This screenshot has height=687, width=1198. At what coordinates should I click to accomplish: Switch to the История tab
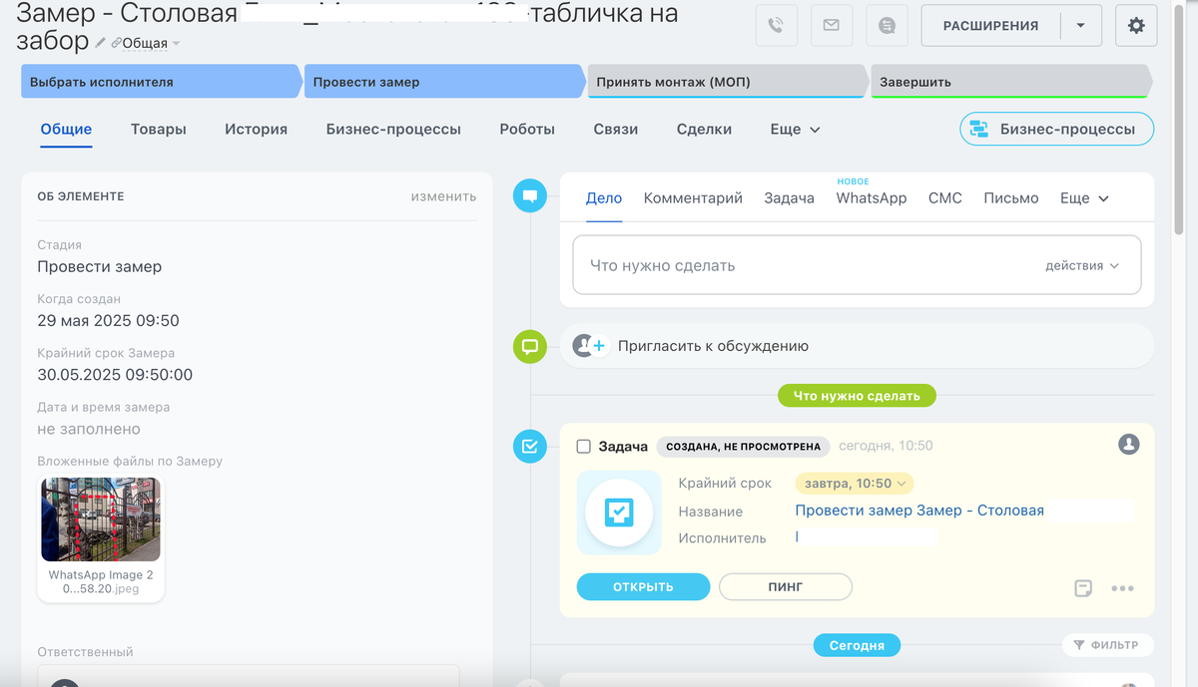(256, 130)
